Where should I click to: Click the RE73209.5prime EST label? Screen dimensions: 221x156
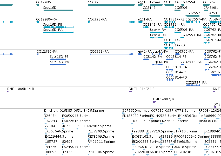pyautogui.click(x=101, y=137)
